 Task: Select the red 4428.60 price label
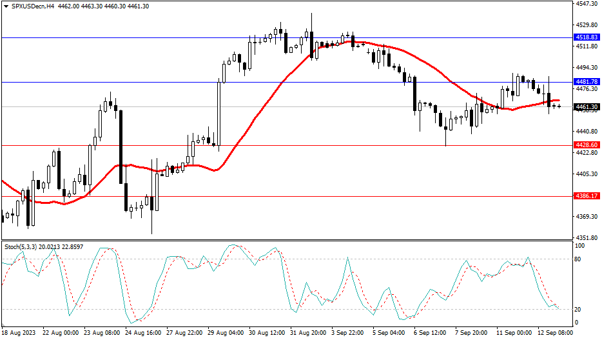tap(587, 145)
